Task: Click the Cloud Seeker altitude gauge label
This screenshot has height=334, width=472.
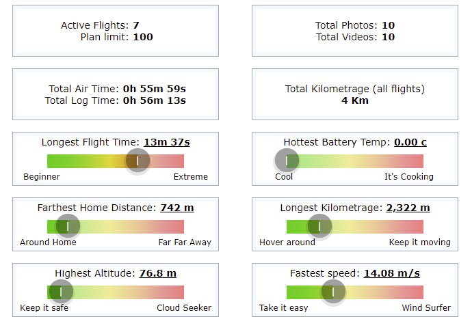Action: (x=184, y=308)
